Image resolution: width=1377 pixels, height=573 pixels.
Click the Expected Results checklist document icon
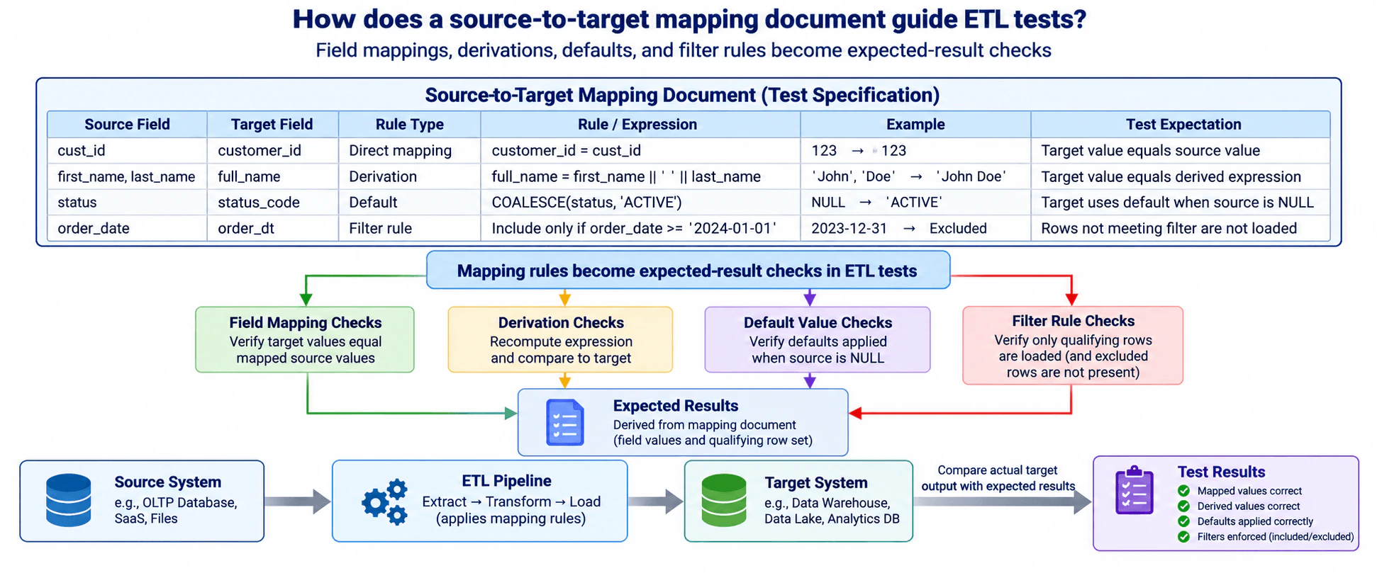tap(564, 423)
